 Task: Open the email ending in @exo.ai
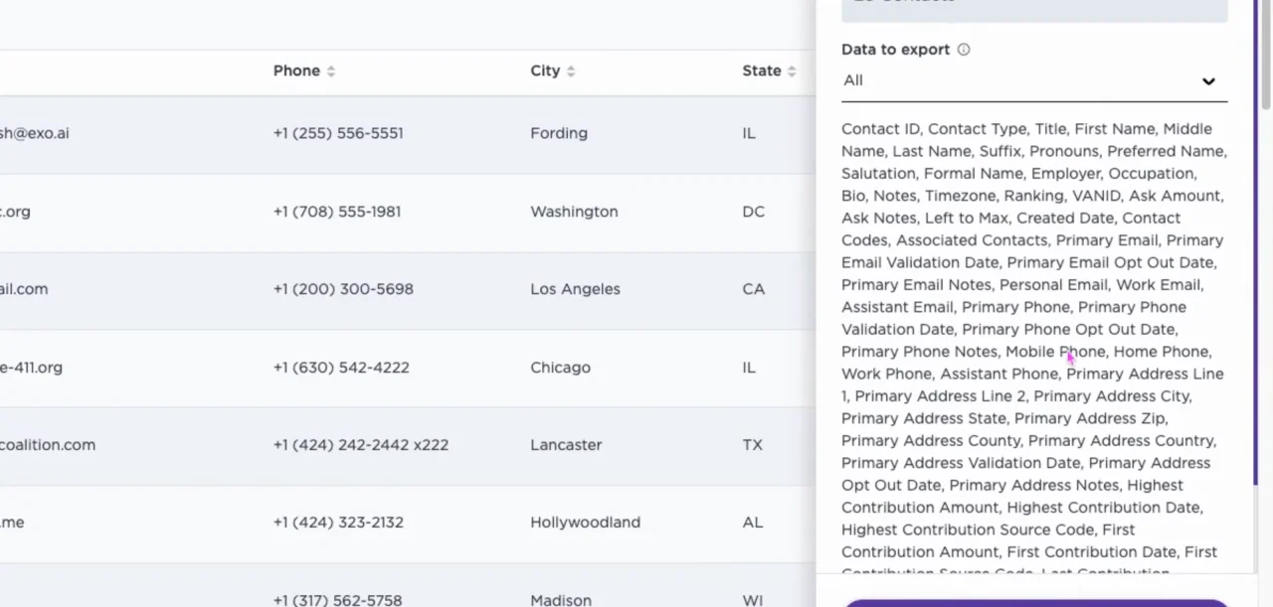tap(35, 133)
